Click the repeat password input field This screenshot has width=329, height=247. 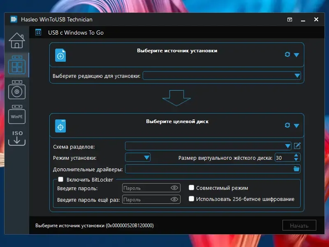(x=151, y=199)
